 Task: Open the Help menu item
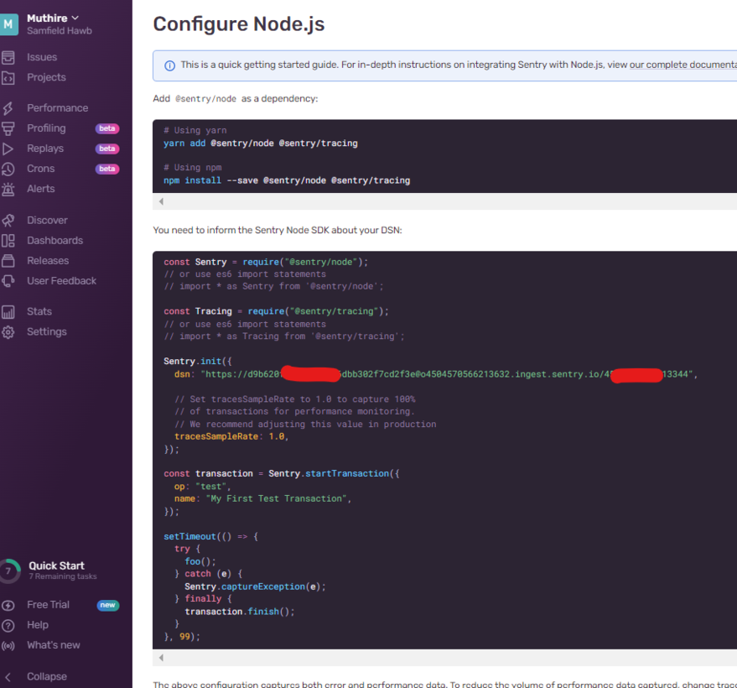(x=38, y=625)
